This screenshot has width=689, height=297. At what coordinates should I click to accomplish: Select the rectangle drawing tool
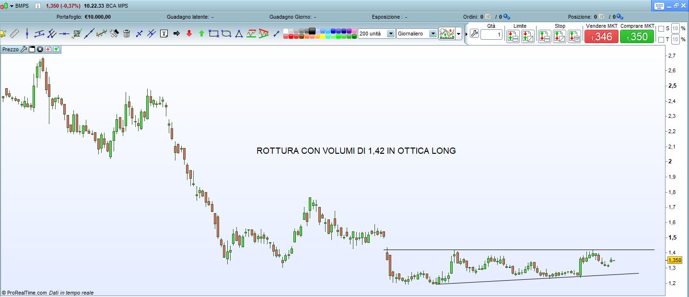214,34
